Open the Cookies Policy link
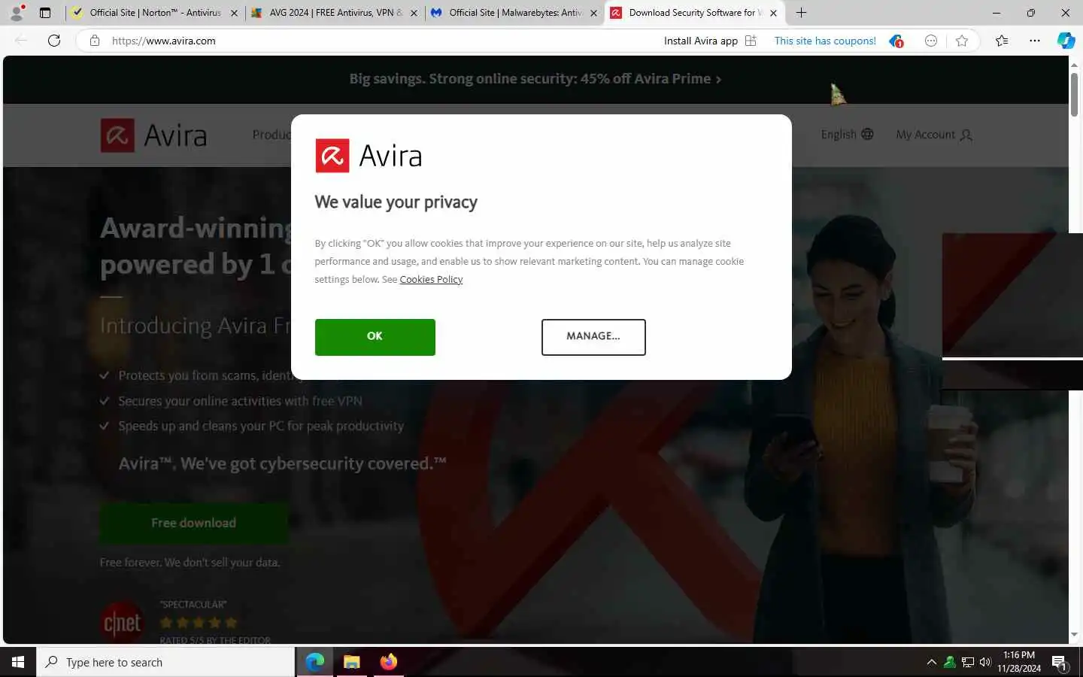This screenshot has width=1083, height=677. (x=431, y=280)
